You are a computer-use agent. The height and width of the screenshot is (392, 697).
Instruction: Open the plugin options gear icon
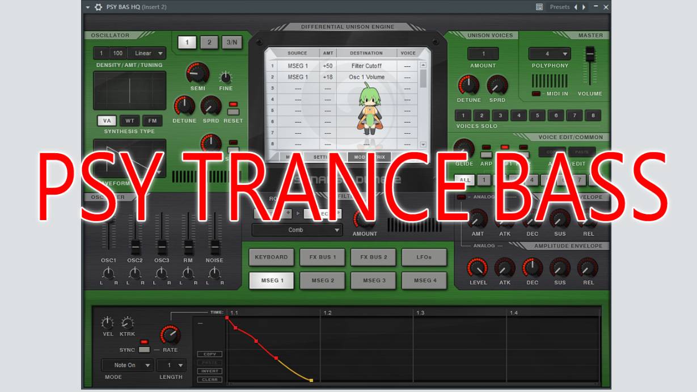pos(99,7)
